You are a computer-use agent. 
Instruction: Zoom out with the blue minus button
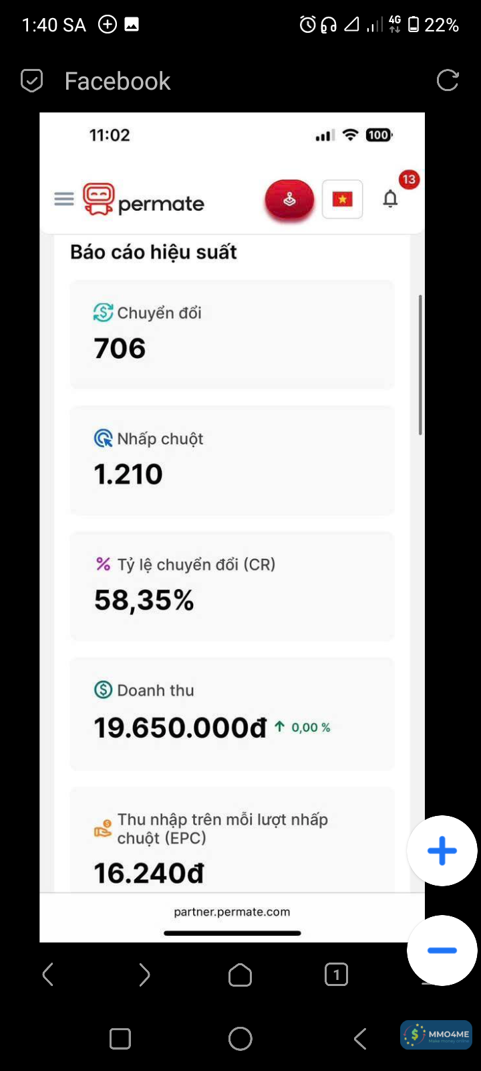(442, 950)
